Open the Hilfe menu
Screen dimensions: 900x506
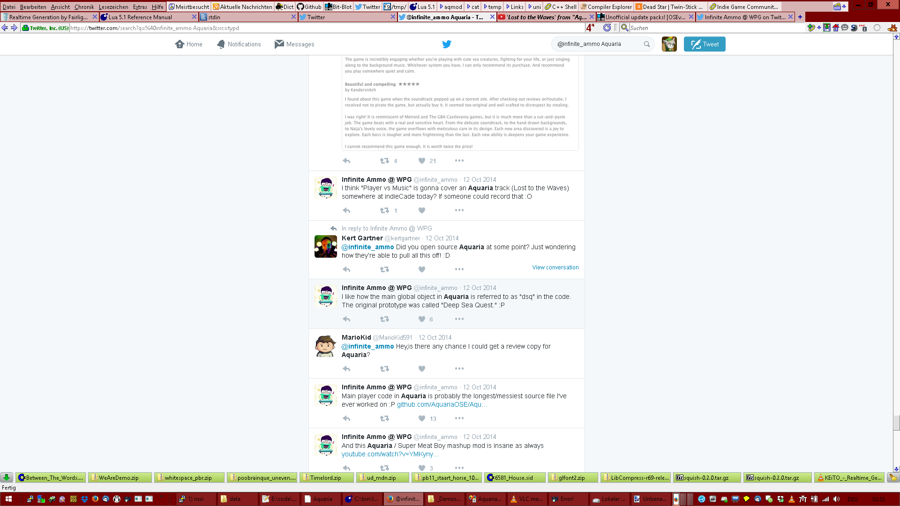click(x=157, y=7)
